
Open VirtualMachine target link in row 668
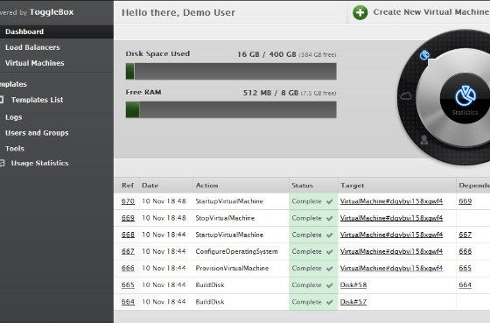[391, 235]
